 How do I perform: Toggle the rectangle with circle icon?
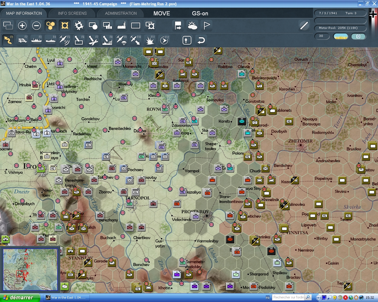[x=93, y=26]
